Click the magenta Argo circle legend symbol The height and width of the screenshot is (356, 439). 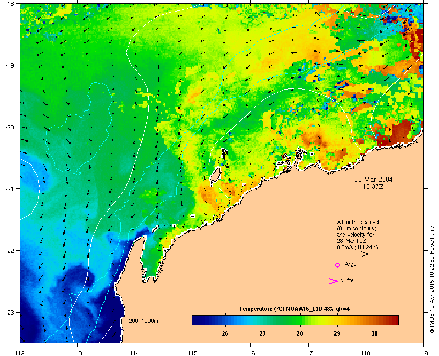[x=338, y=265]
